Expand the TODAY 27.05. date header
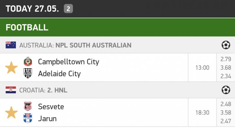Viewport: 235px width, 128px height. pyautogui.click(x=32, y=9)
